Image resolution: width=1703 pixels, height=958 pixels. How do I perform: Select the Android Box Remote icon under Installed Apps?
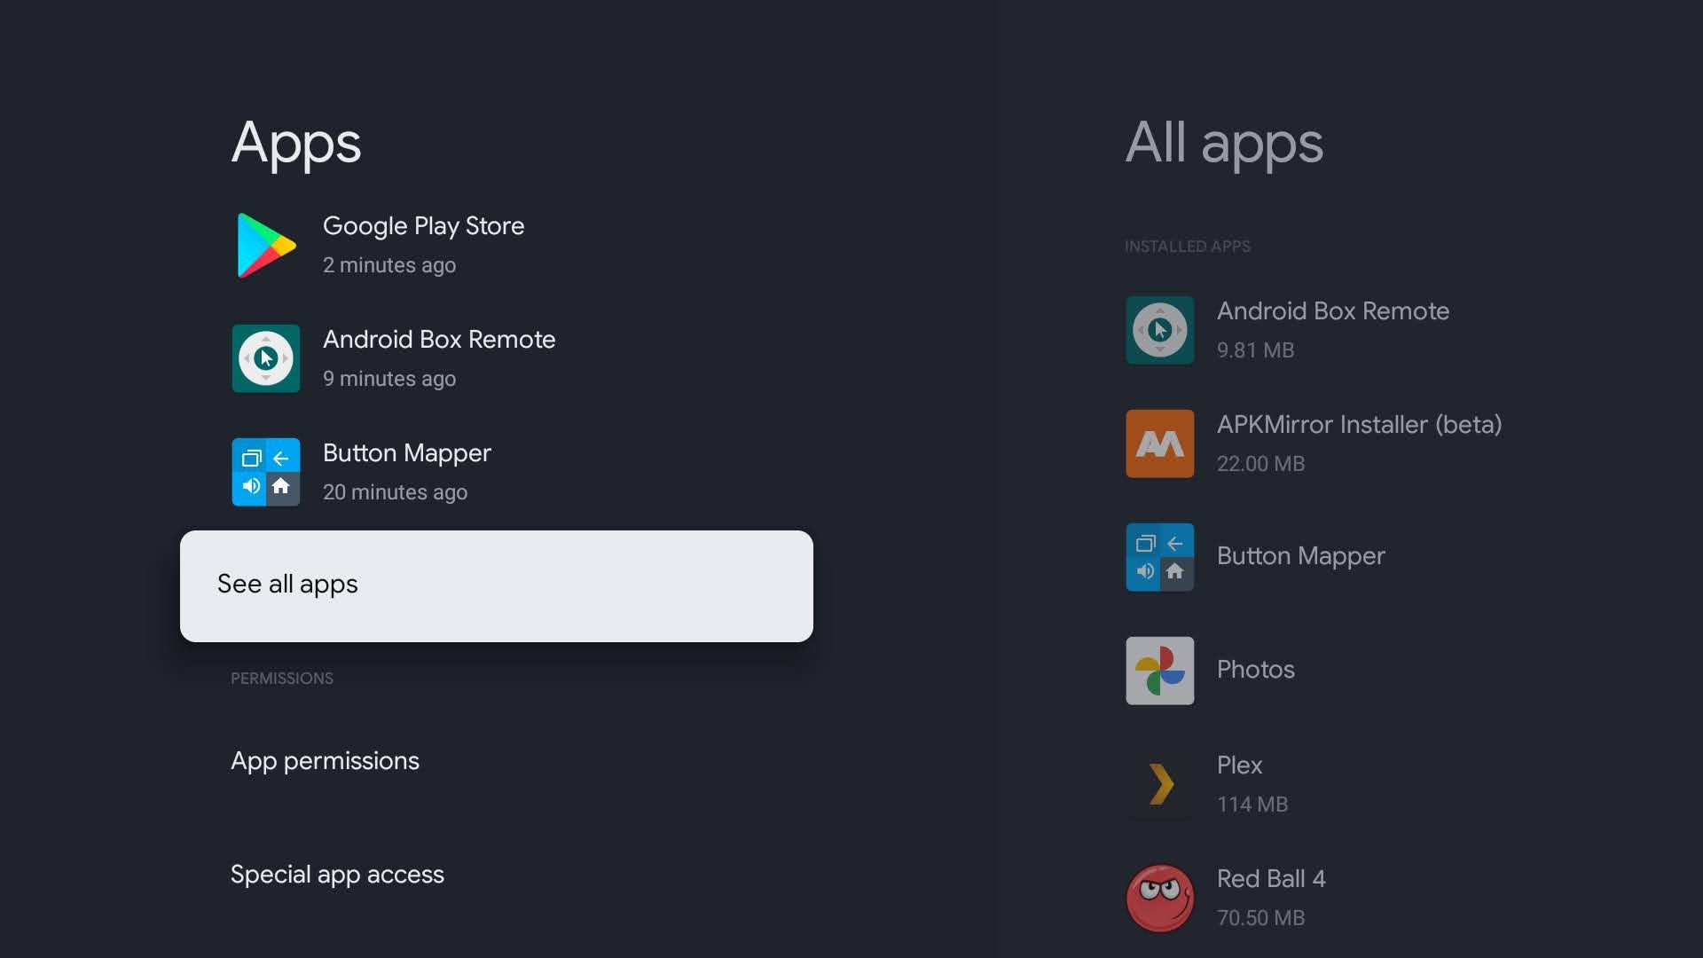coord(1159,330)
